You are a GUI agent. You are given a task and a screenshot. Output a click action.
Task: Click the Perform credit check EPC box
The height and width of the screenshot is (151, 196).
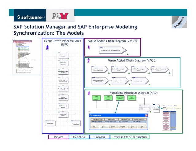[63, 115]
